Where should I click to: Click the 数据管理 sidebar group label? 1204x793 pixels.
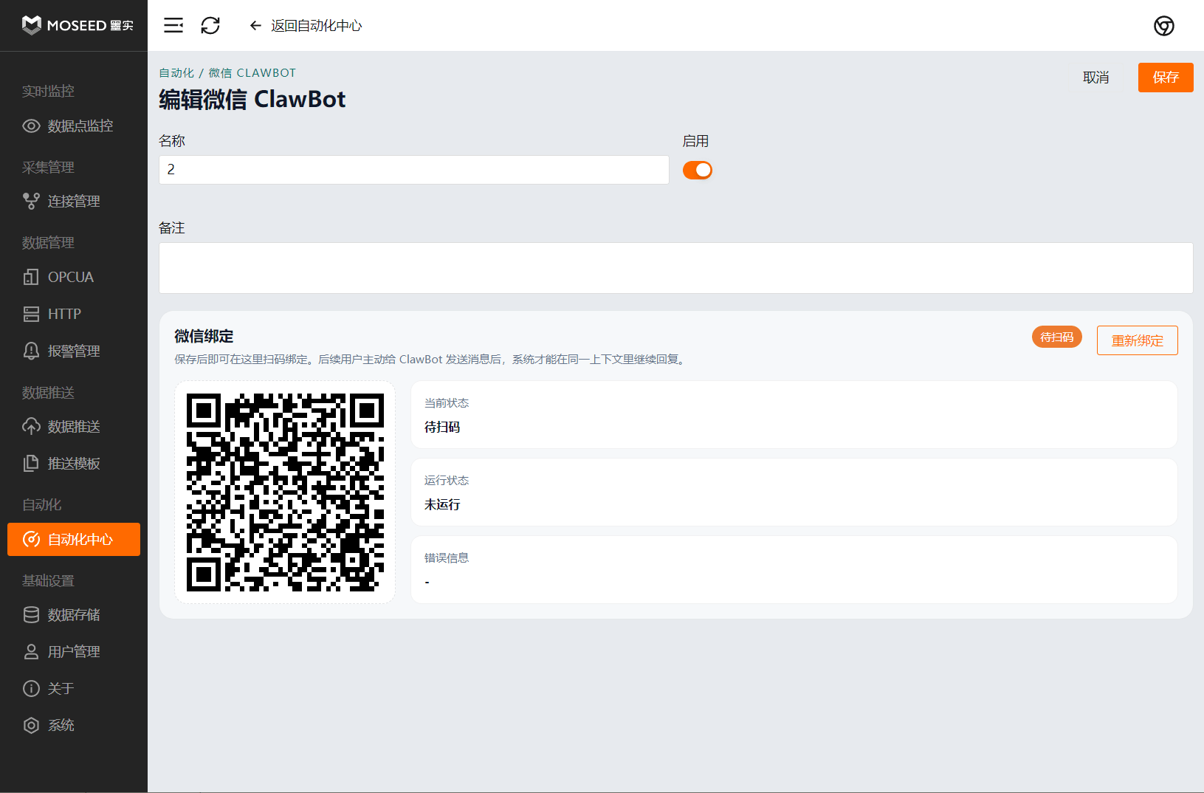[x=48, y=243]
